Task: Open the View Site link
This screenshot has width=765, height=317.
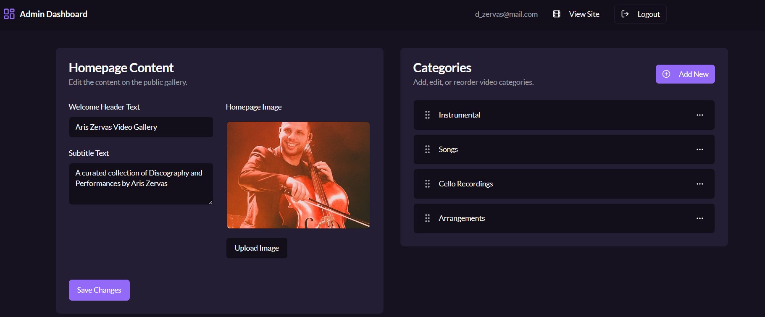Action: pyautogui.click(x=584, y=14)
